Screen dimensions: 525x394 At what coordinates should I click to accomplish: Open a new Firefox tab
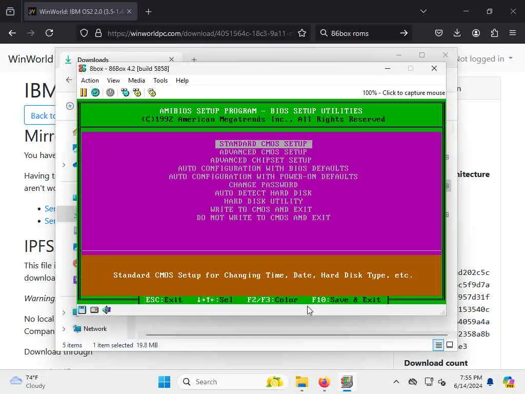tap(148, 12)
